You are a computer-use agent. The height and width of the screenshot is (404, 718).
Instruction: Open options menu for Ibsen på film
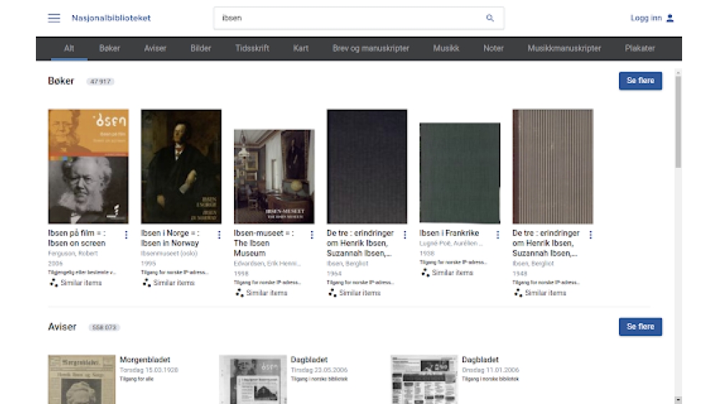pos(126,235)
